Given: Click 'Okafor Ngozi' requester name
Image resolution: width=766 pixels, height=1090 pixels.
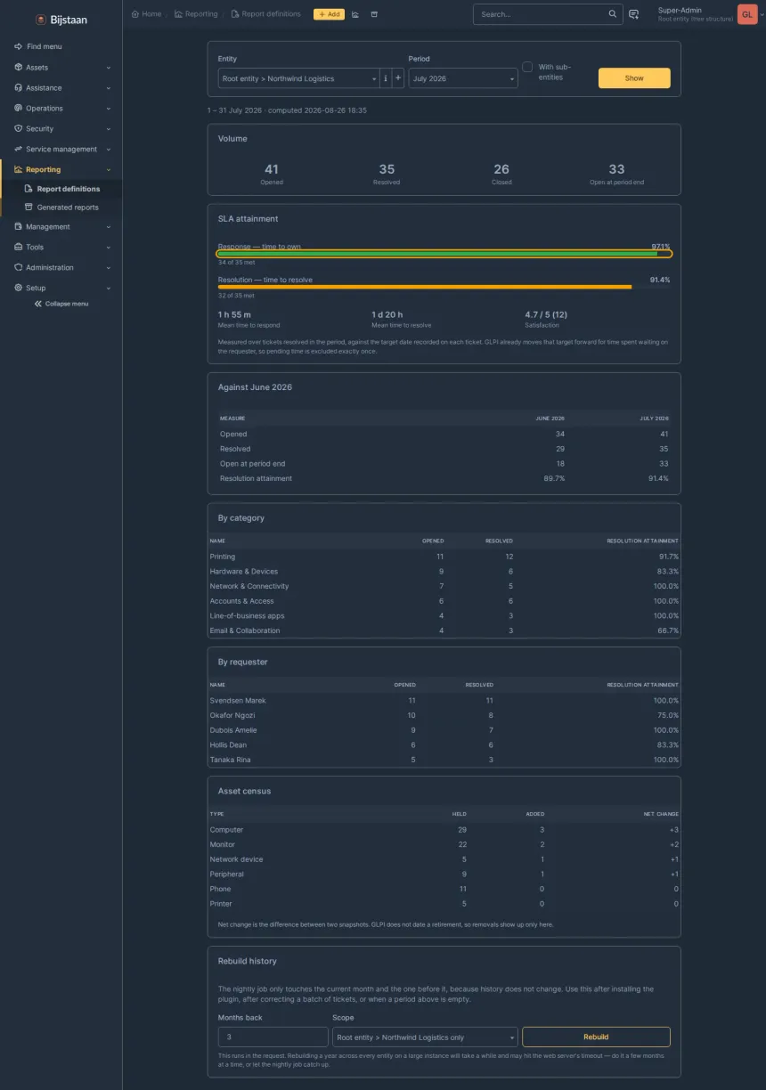Looking at the screenshot, I should 232,715.
